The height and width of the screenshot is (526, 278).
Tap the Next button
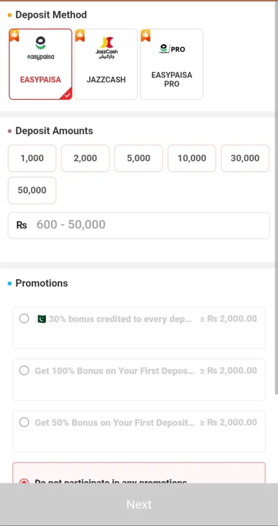[139, 504]
